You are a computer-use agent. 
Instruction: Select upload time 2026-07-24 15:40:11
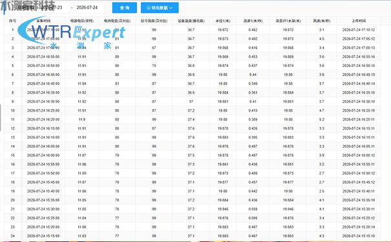(359, 191)
